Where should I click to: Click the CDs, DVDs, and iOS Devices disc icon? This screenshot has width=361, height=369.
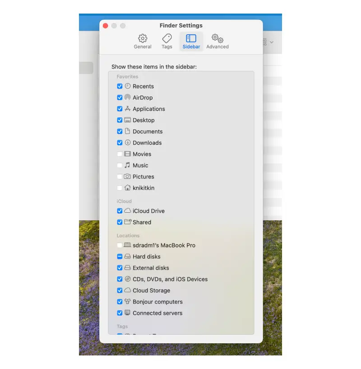point(128,279)
